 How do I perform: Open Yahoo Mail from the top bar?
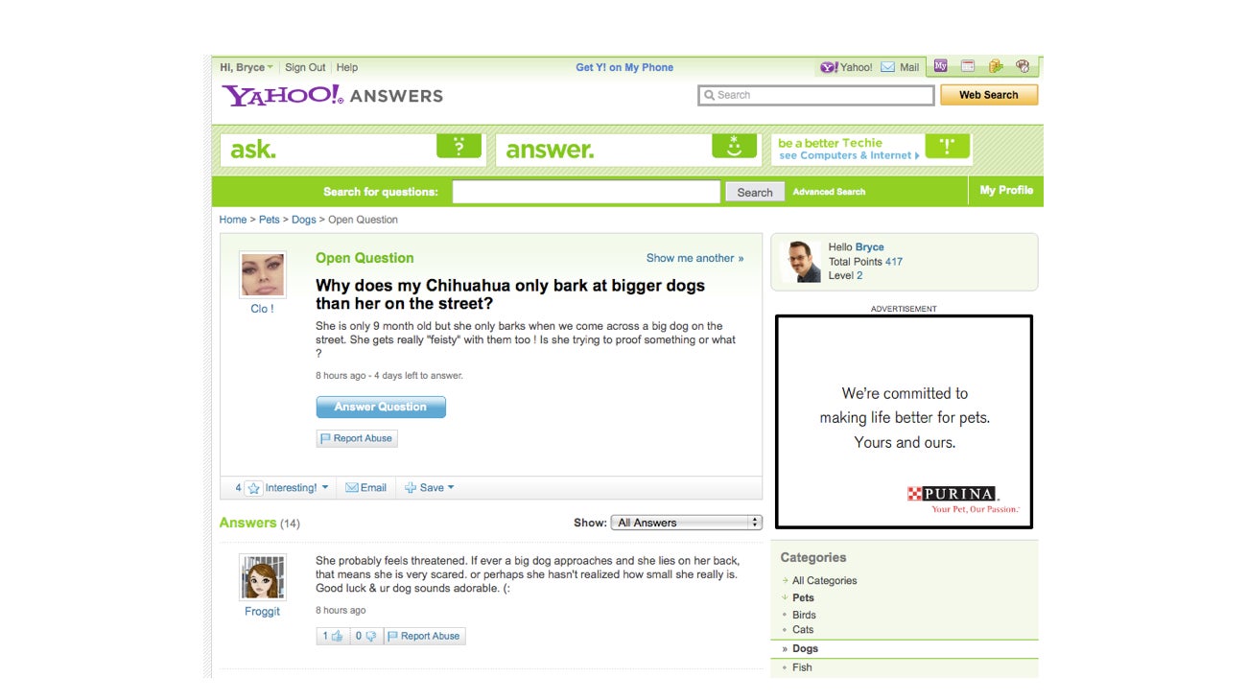point(900,67)
